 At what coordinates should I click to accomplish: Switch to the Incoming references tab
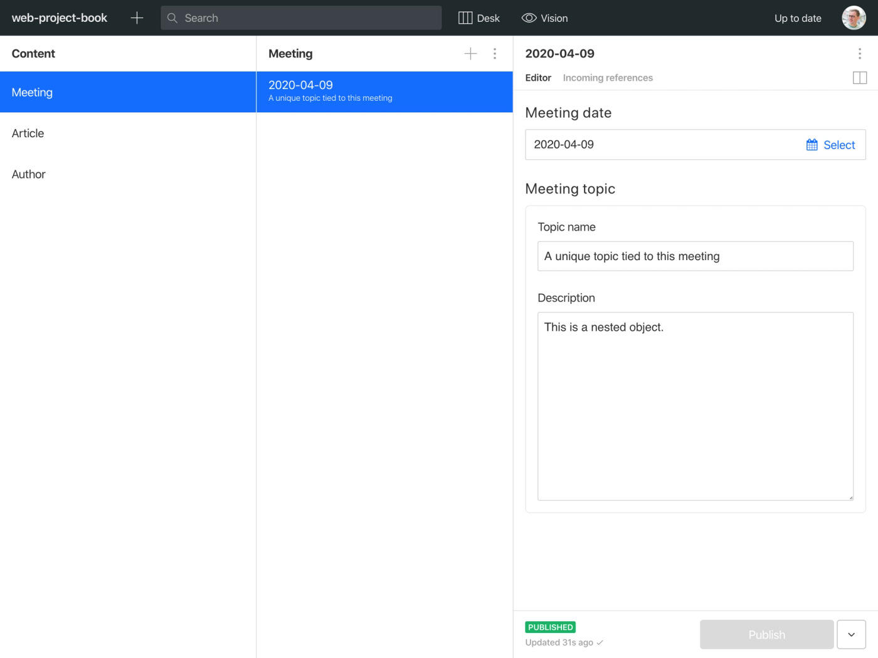click(x=607, y=77)
